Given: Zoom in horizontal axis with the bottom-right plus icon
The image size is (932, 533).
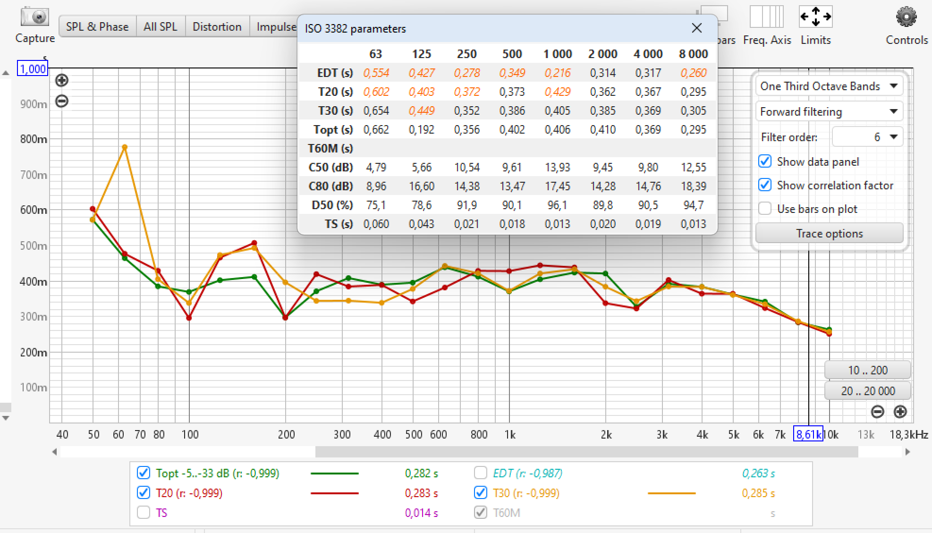Looking at the screenshot, I should (900, 412).
